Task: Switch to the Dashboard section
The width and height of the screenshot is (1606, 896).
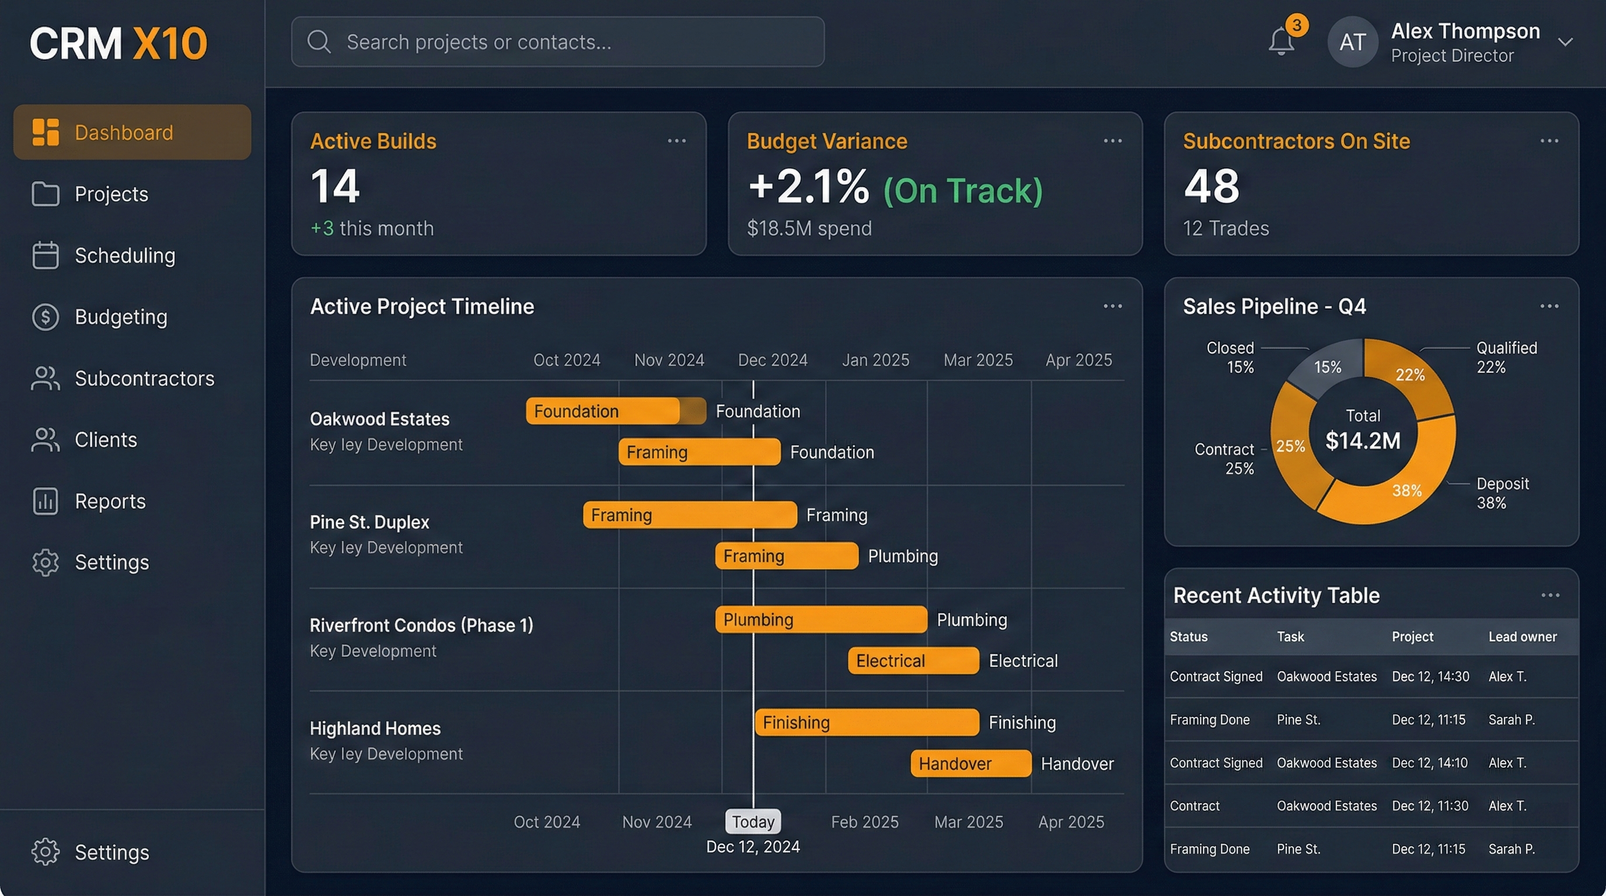Action: tap(124, 132)
